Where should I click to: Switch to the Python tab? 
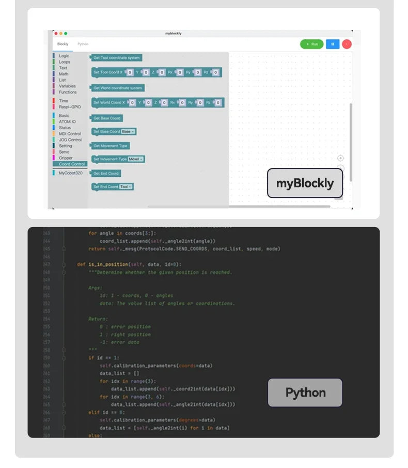pyautogui.click(x=83, y=44)
